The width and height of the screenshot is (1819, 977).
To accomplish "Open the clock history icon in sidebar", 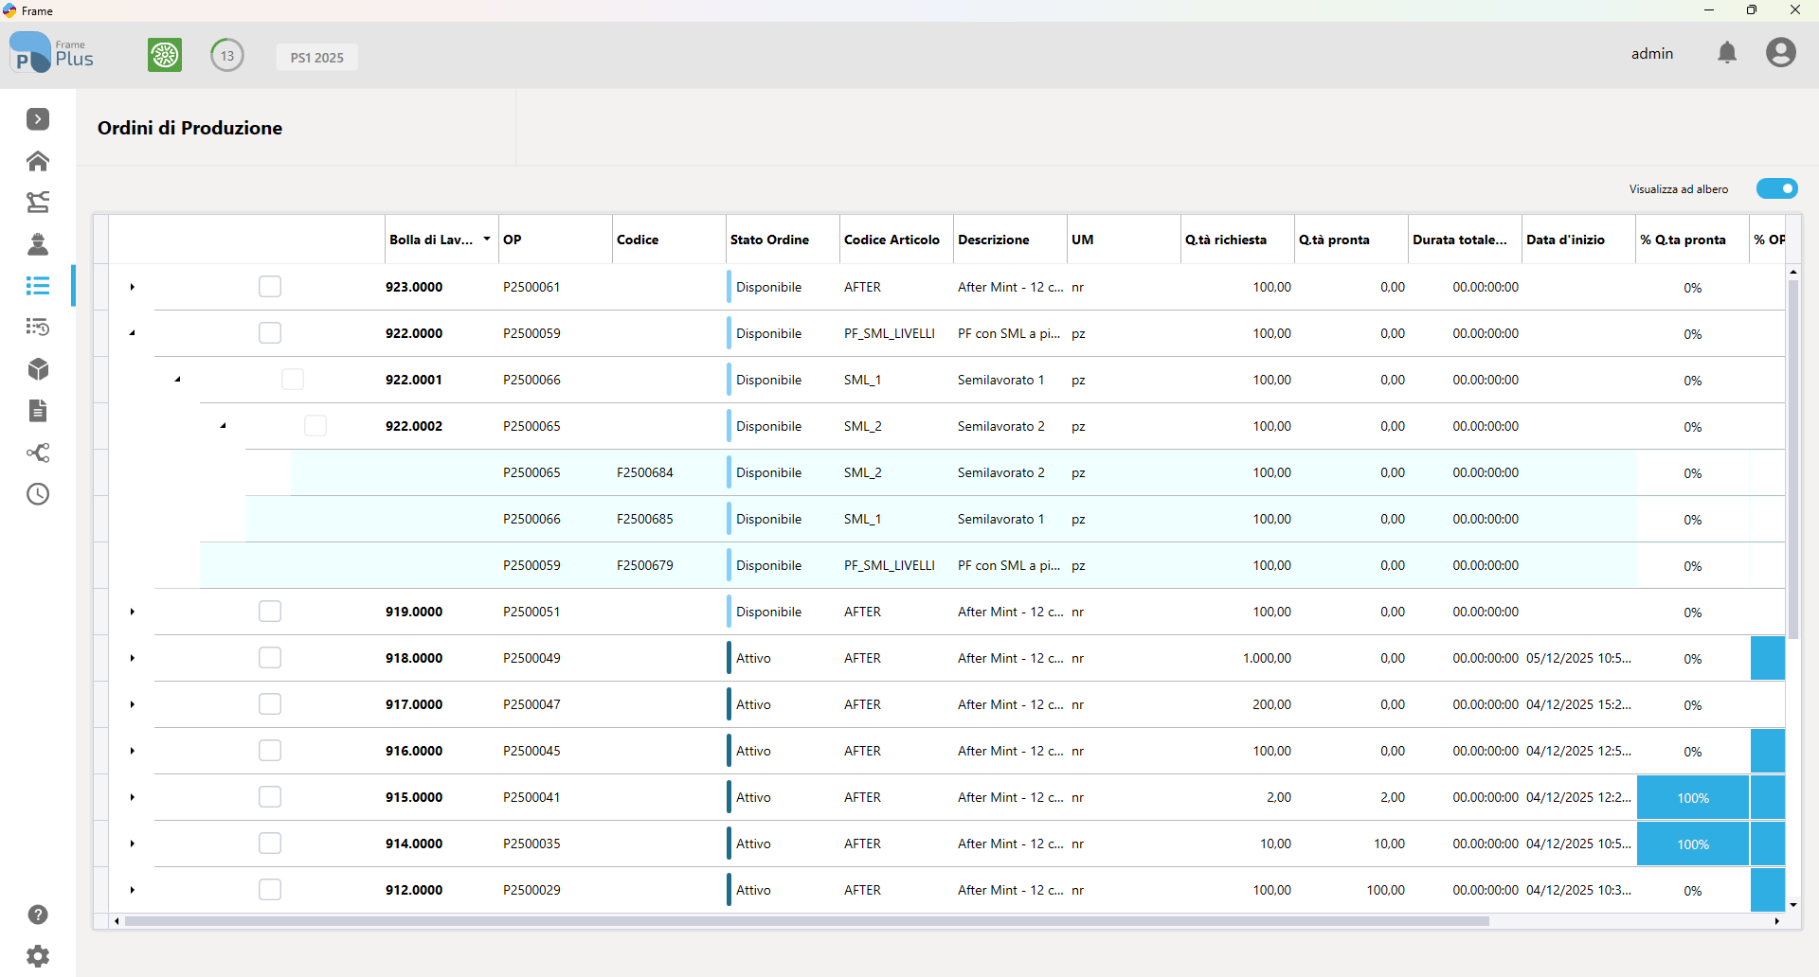I will 38,494.
